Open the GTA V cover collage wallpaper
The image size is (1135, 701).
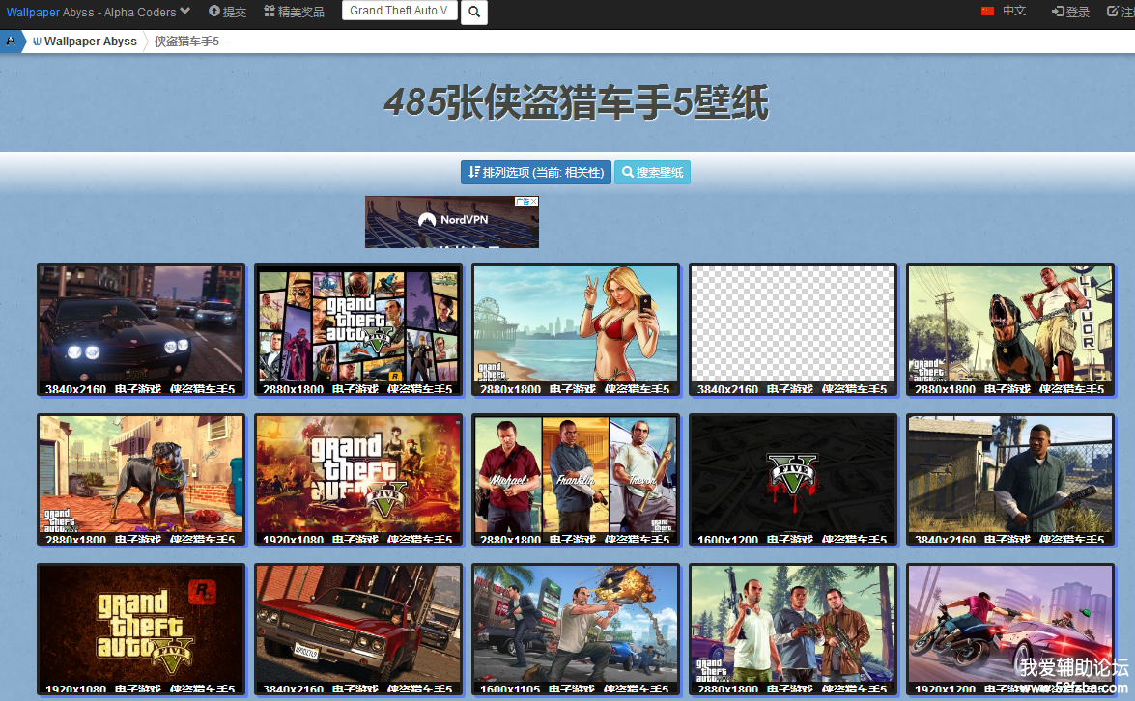(x=358, y=330)
